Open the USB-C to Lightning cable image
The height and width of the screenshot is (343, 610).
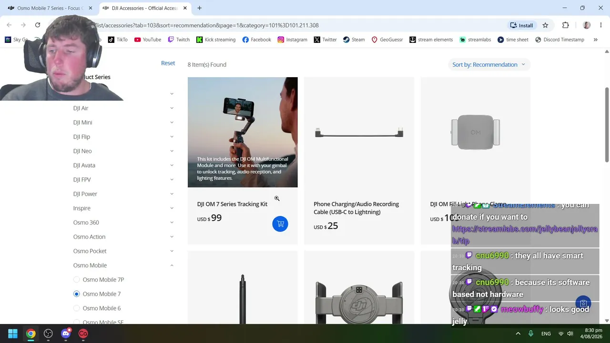(359, 132)
